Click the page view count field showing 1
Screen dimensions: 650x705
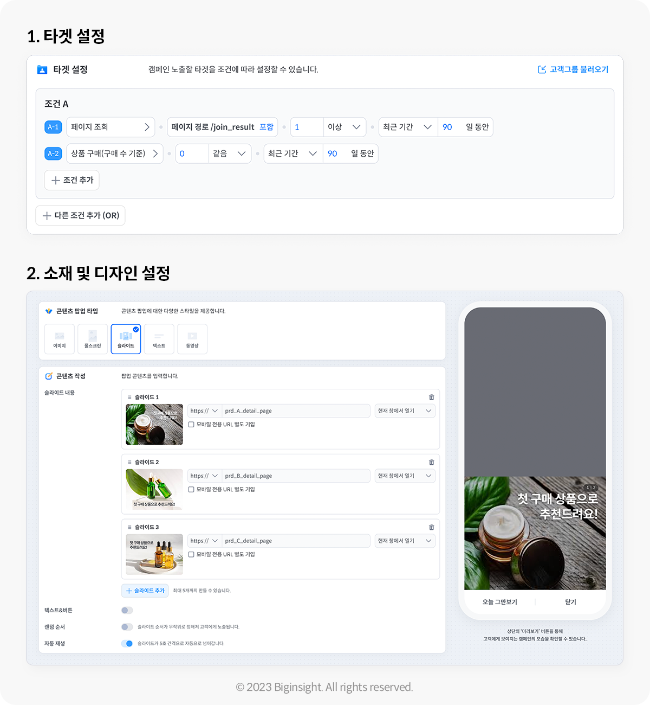point(307,127)
